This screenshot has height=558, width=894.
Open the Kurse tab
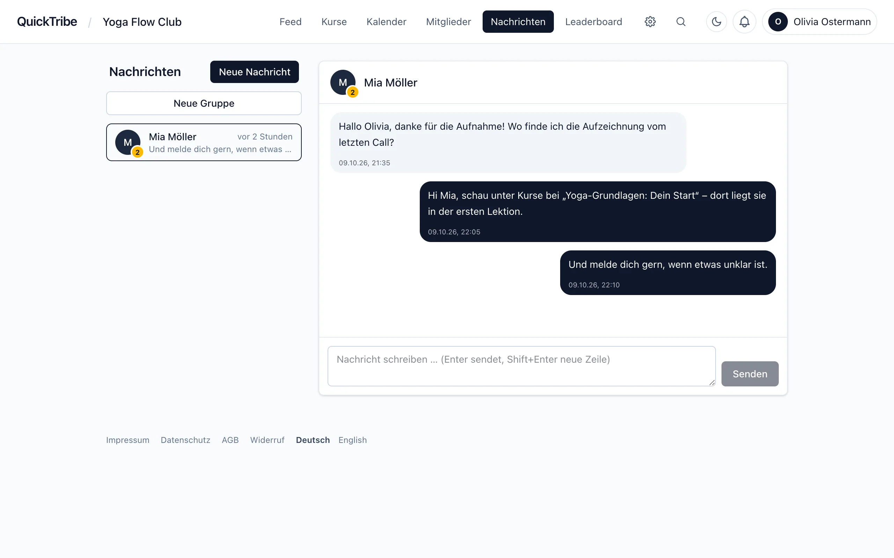[x=334, y=22]
